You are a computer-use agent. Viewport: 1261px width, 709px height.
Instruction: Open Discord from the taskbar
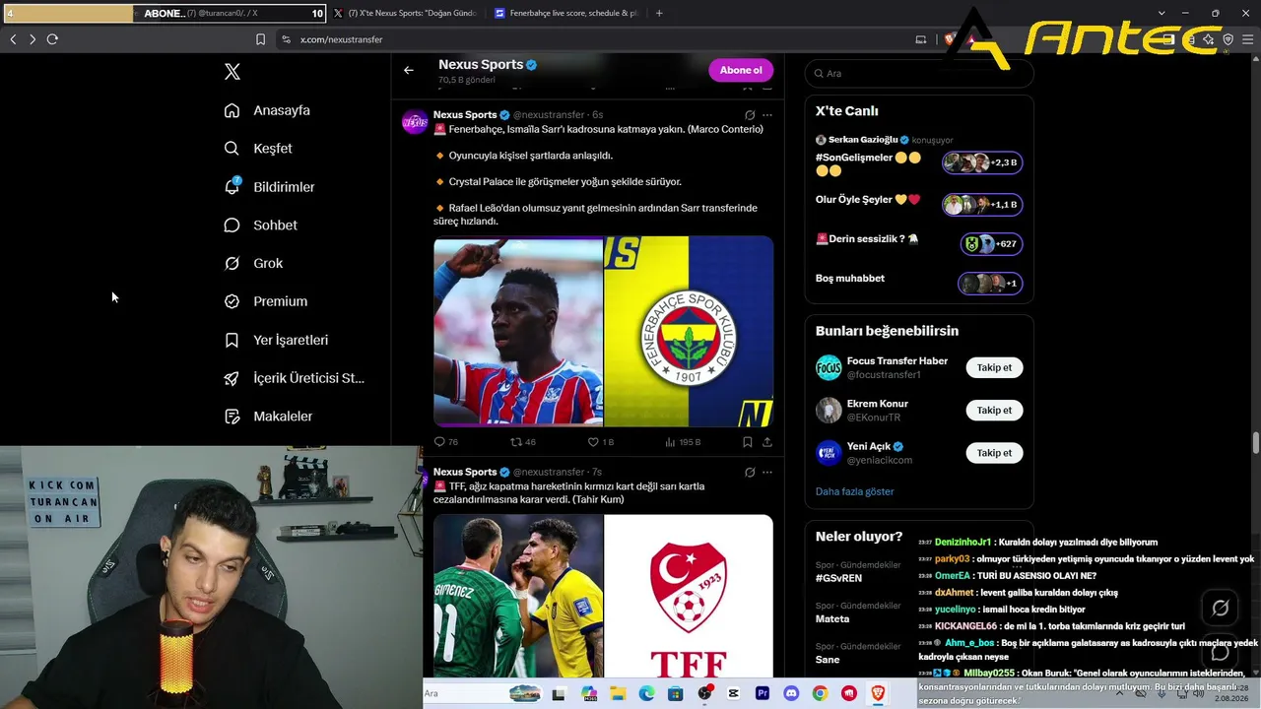pyautogui.click(x=791, y=694)
